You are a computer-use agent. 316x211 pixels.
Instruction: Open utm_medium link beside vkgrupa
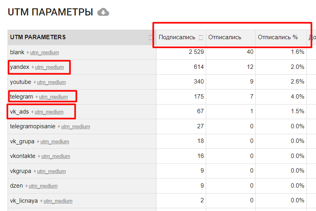click(x=52, y=171)
